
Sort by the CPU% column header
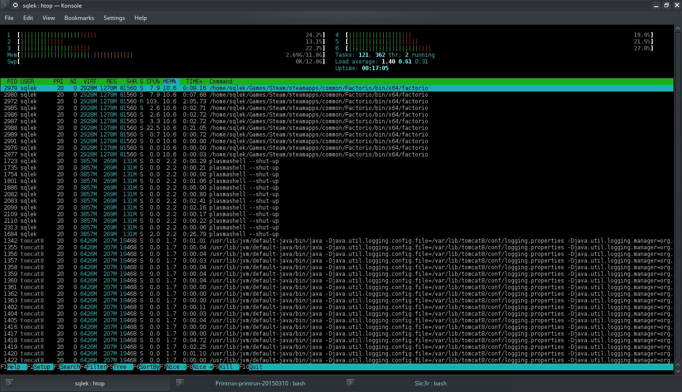click(153, 82)
